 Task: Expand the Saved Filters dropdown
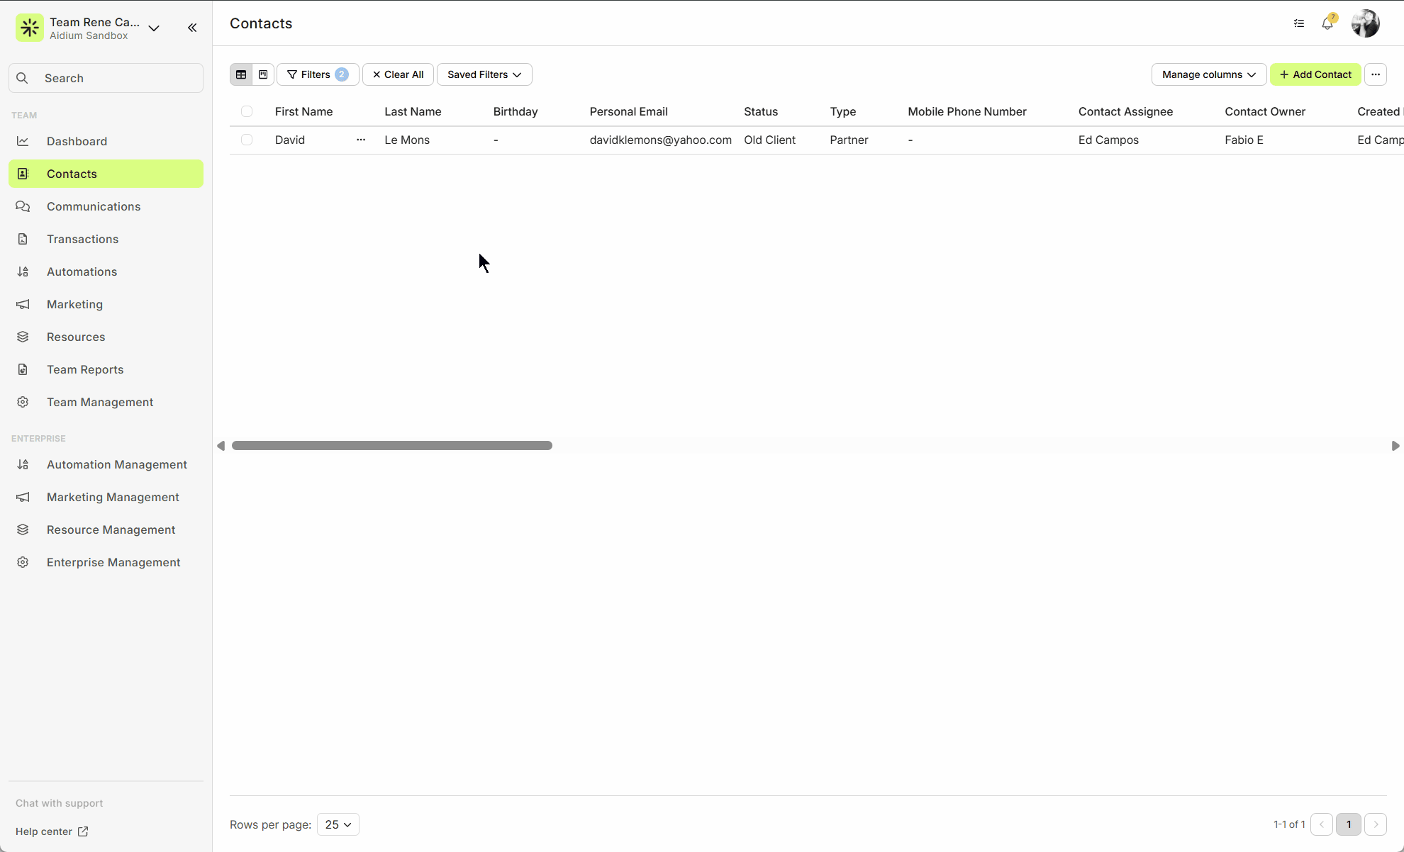[484, 74]
